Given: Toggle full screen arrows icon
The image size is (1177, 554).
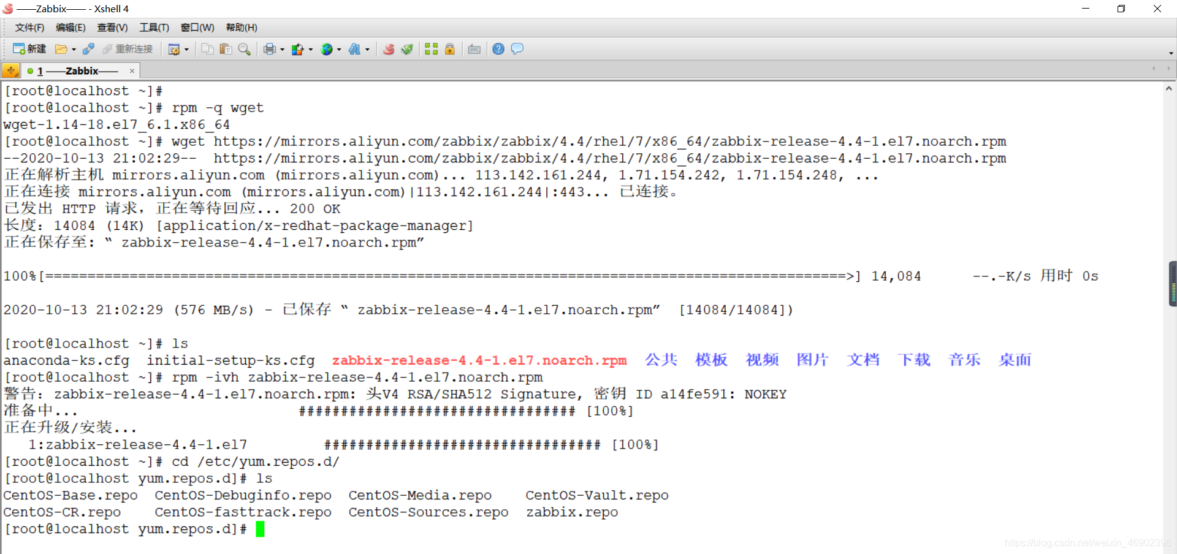Looking at the screenshot, I should click(432, 49).
